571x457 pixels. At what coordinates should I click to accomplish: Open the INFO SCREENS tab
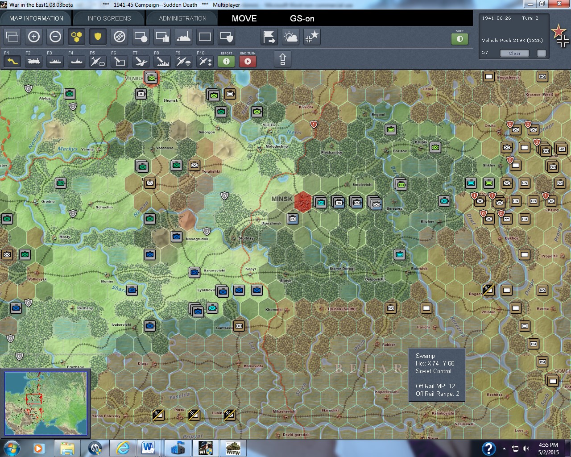[x=109, y=18]
